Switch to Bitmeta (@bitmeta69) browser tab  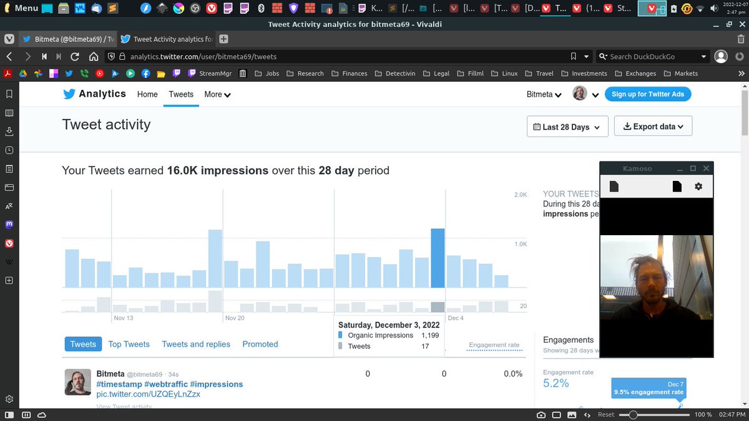[x=67, y=39]
